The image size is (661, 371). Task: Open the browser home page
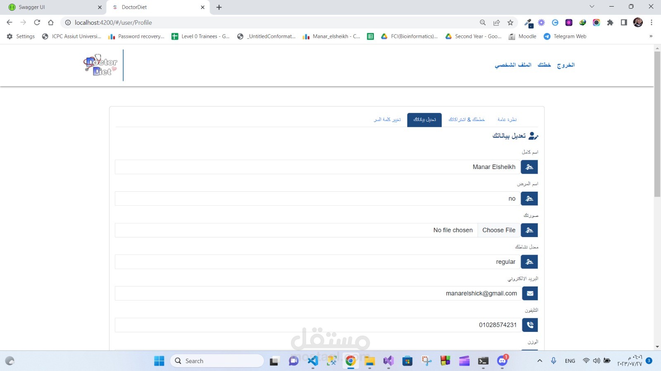pyautogui.click(x=51, y=23)
